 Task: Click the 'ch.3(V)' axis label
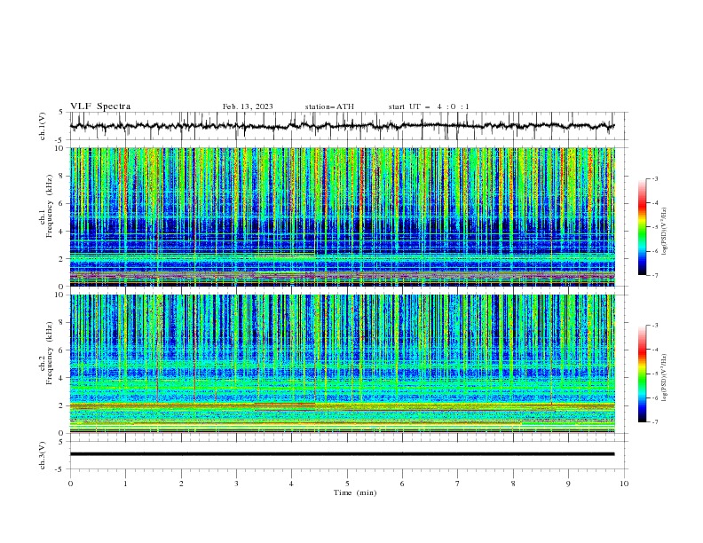[x=43, y=455]
